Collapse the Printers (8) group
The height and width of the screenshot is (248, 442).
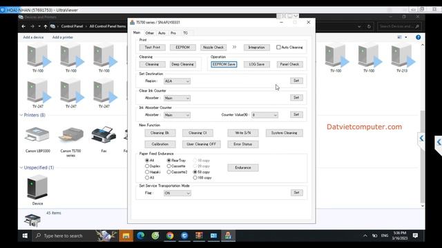click(21, 115)
